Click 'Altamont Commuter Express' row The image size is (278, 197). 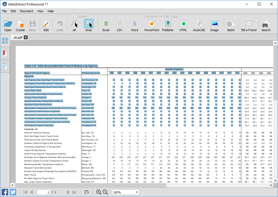point(37,133)
